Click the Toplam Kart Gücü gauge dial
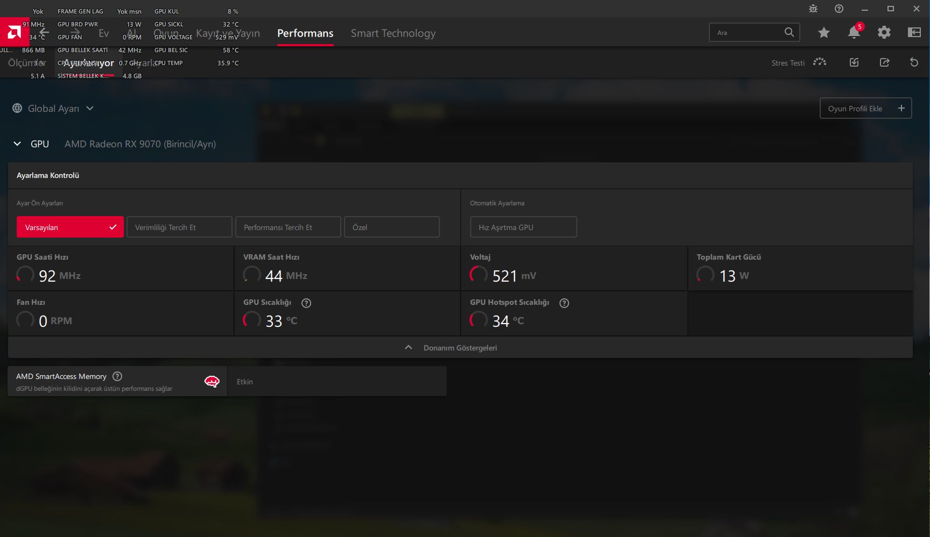 [705, 275]
